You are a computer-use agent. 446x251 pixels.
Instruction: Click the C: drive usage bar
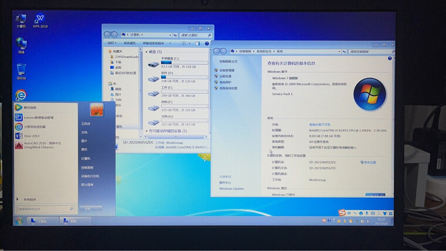[x=184, y=63]
